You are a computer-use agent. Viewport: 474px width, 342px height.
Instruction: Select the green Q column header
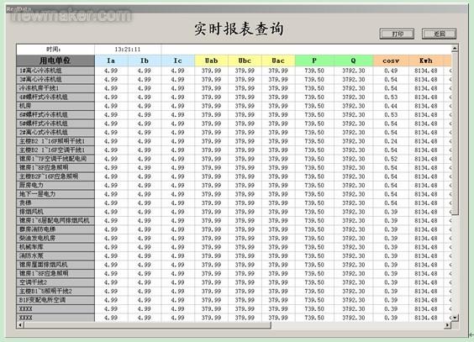pos(353,61)
